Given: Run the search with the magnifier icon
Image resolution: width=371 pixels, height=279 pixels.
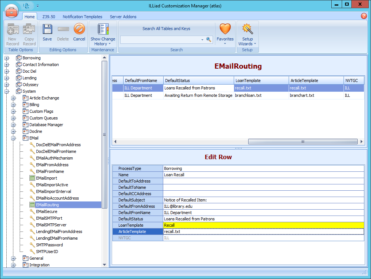Looking at the screenshot, I should click(209, 39).
